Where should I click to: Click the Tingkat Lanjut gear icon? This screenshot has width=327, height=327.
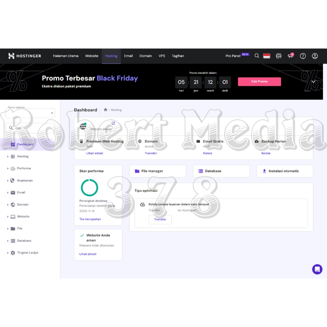13,253
